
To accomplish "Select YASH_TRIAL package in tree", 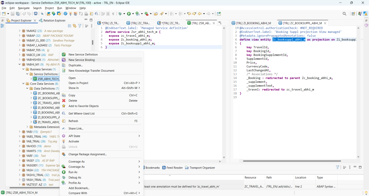I will tap(34, 180).
